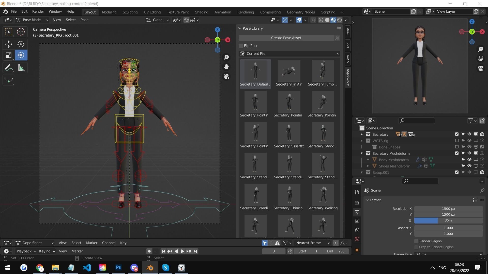Hide Shoes Meshdeform in viewport
The width and height of the screenshot is (488, 274).
tap(469, 166)
